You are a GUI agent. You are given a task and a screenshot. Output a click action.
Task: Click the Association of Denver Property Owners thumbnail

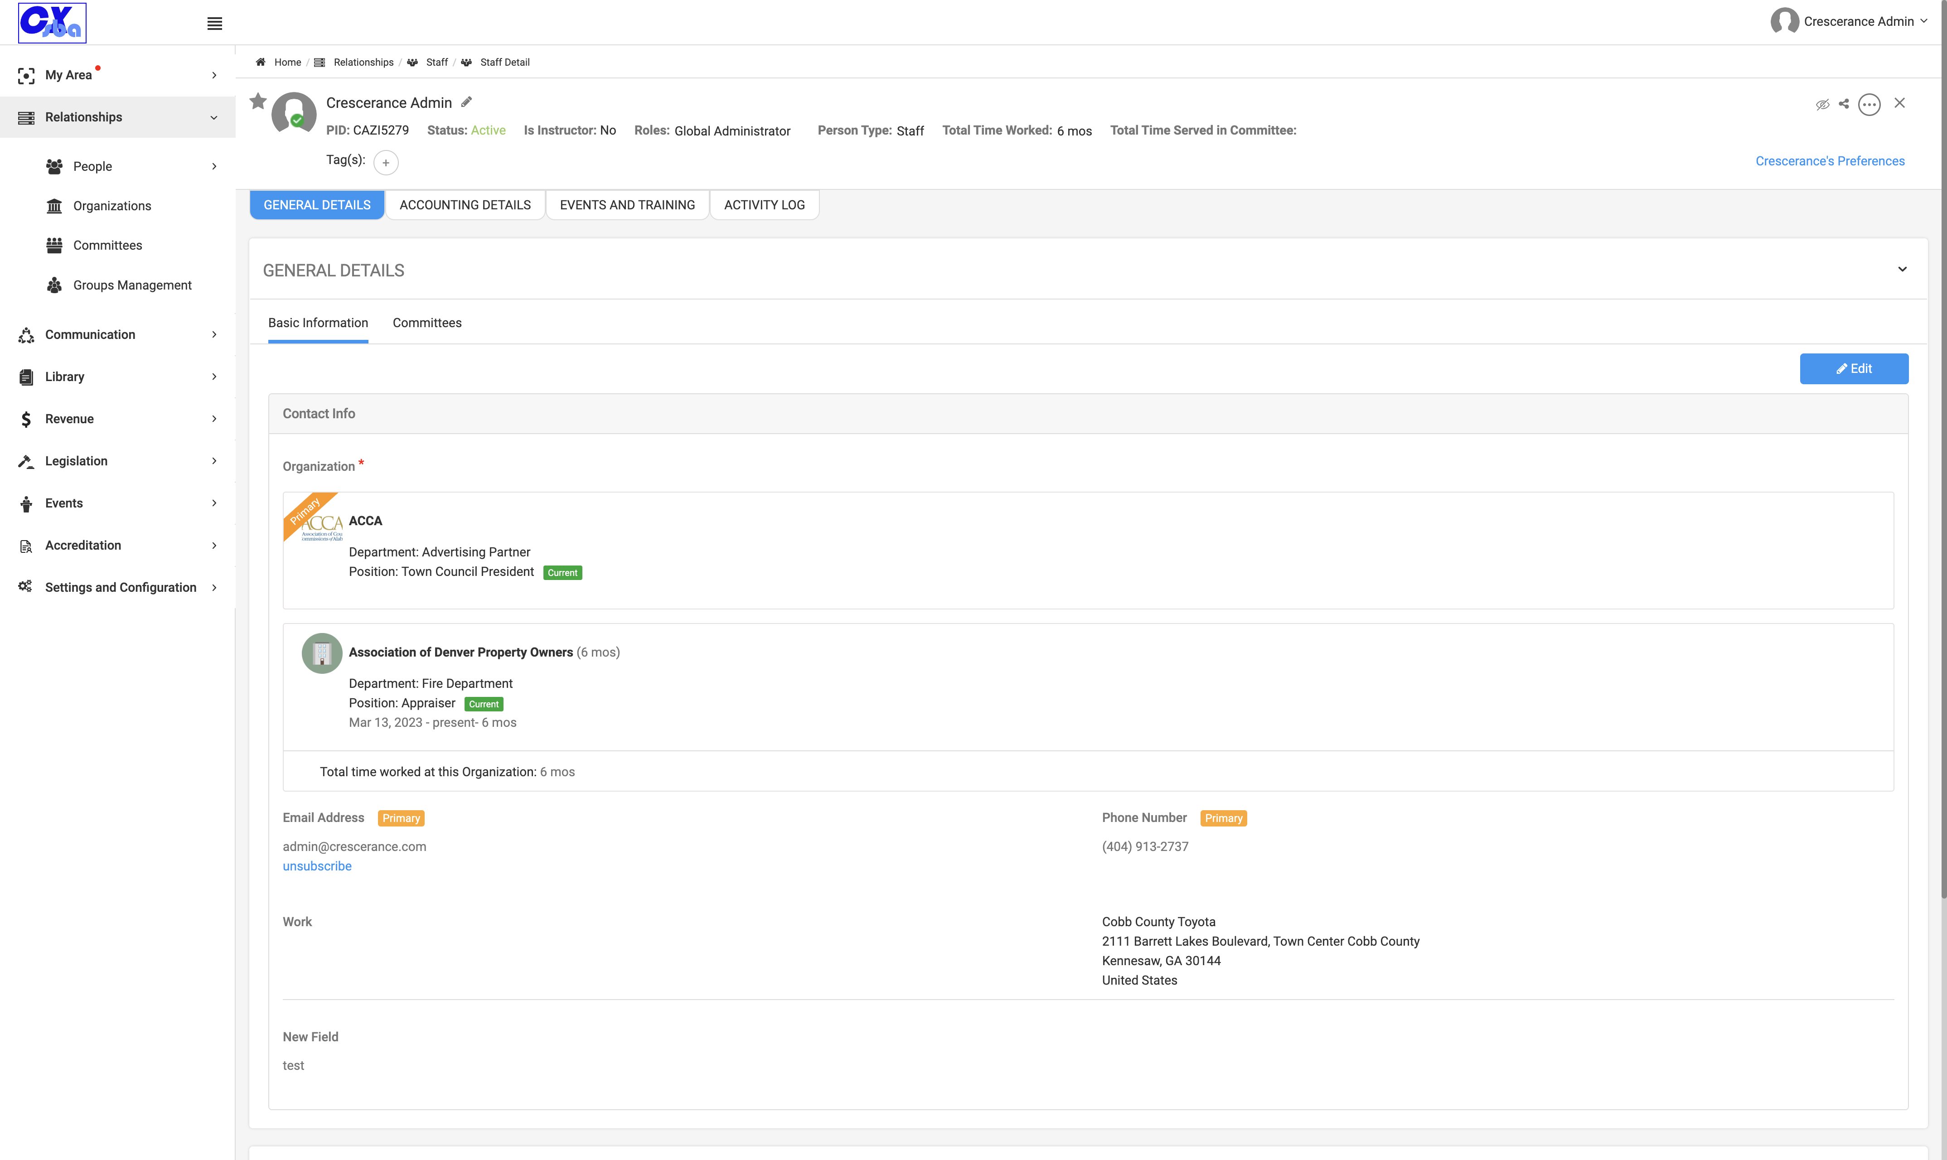322,652
